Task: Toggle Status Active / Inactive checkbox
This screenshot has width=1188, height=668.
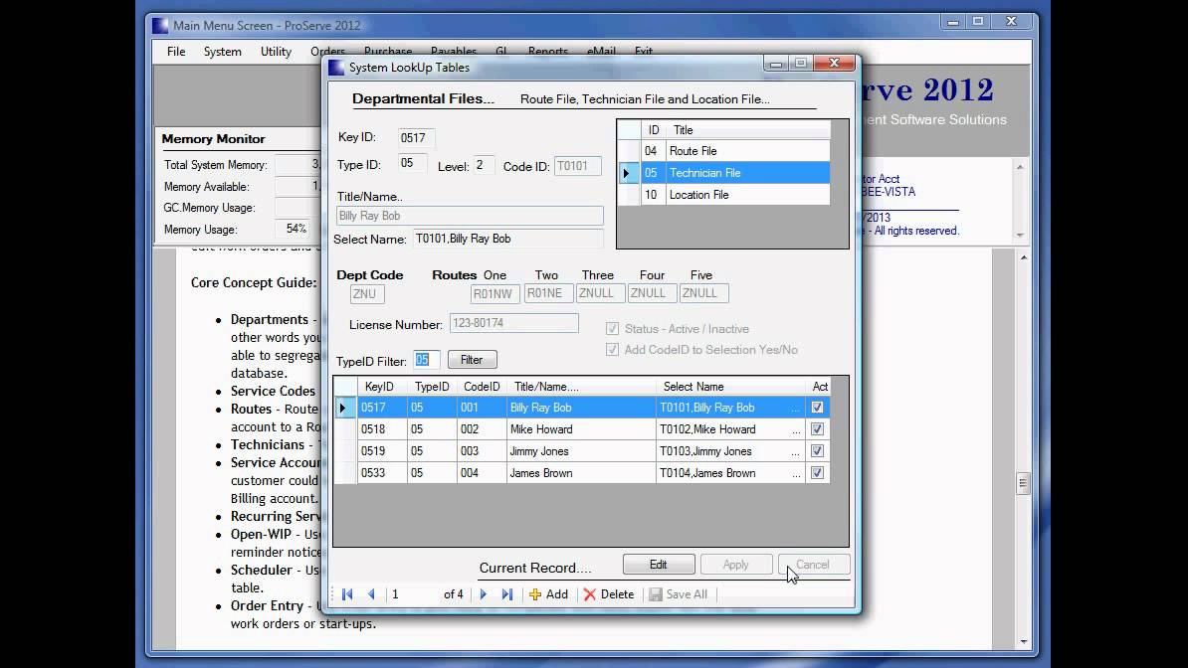Action: click(x=612, y=329)
